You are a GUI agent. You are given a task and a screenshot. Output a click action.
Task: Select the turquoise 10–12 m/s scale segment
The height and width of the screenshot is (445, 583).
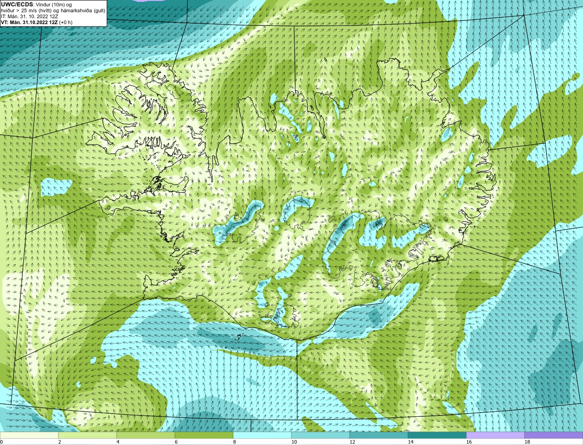coord(321,435)
